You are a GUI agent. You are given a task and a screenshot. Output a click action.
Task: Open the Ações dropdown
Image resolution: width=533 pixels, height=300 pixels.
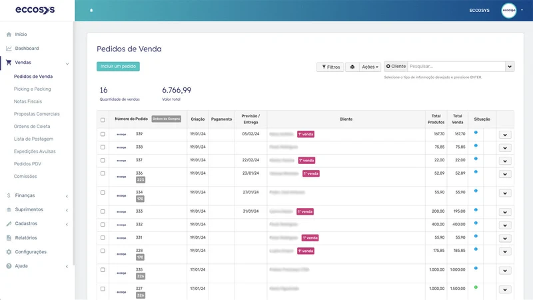click(x=370, y=67)
